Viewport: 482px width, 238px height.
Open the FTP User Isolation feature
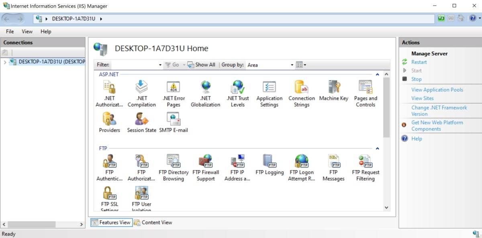141,199
